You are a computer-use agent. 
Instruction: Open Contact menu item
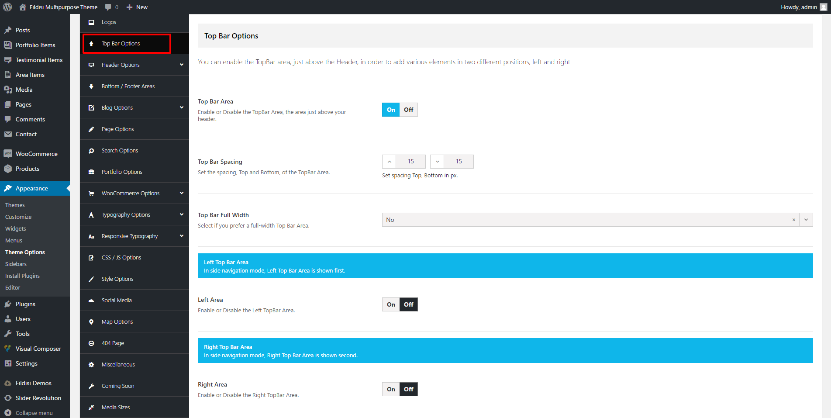coord(35,134)
